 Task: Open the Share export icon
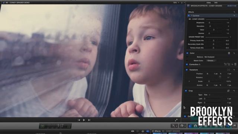[234, 126]
